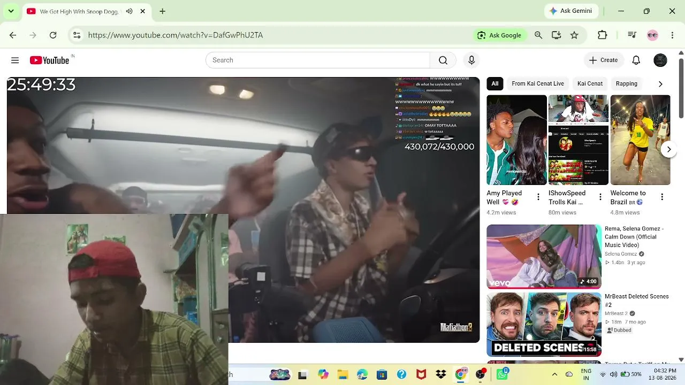Install the page as an app

(x=557, y=35)
